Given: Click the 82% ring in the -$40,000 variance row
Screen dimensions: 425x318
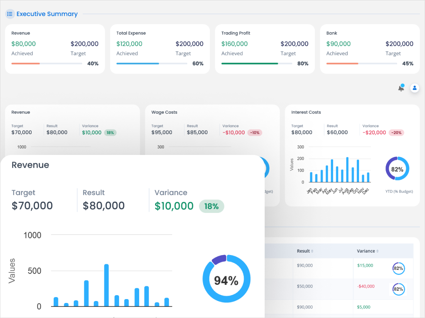Looking at the screenshot, I should click(x=398, y=289).
